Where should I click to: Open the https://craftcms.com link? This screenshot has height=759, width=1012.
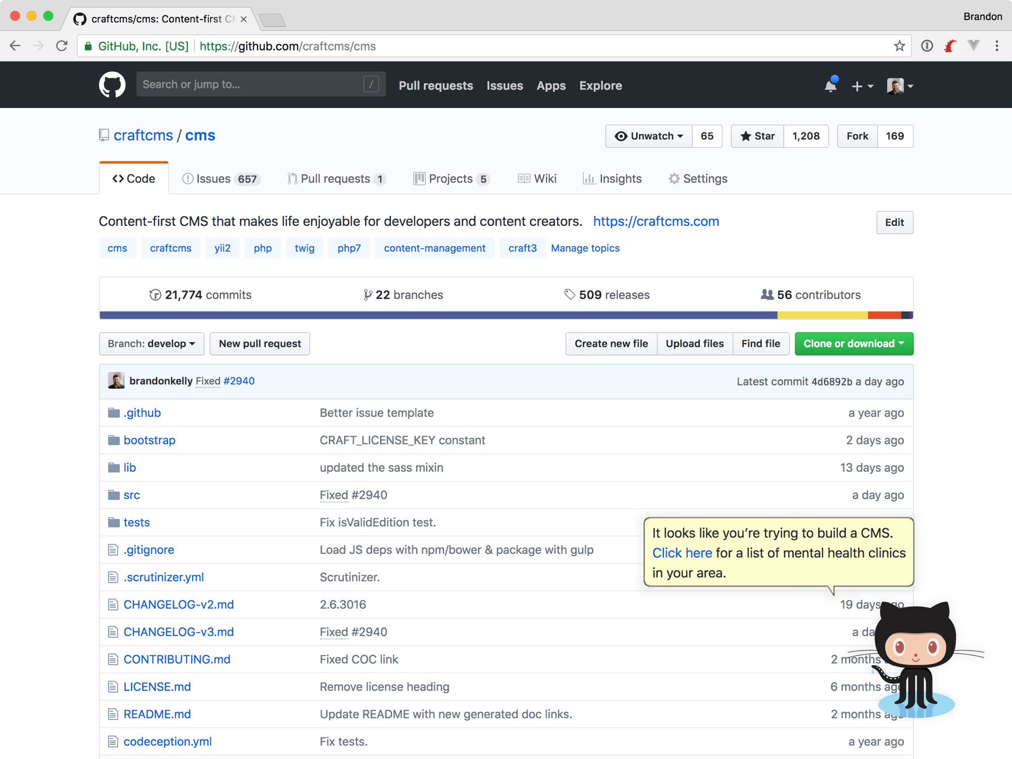click(656, 221)
